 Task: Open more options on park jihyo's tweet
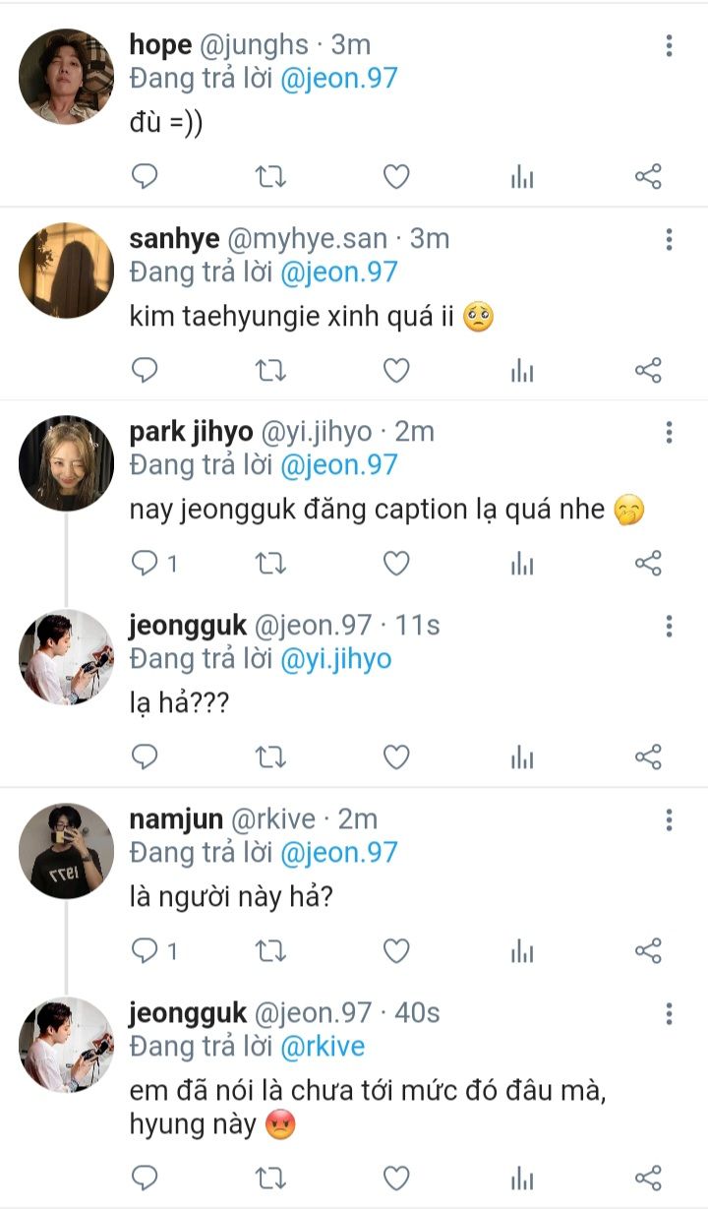(669, 433)
